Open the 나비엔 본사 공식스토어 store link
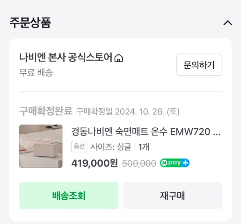 (66, 58)
